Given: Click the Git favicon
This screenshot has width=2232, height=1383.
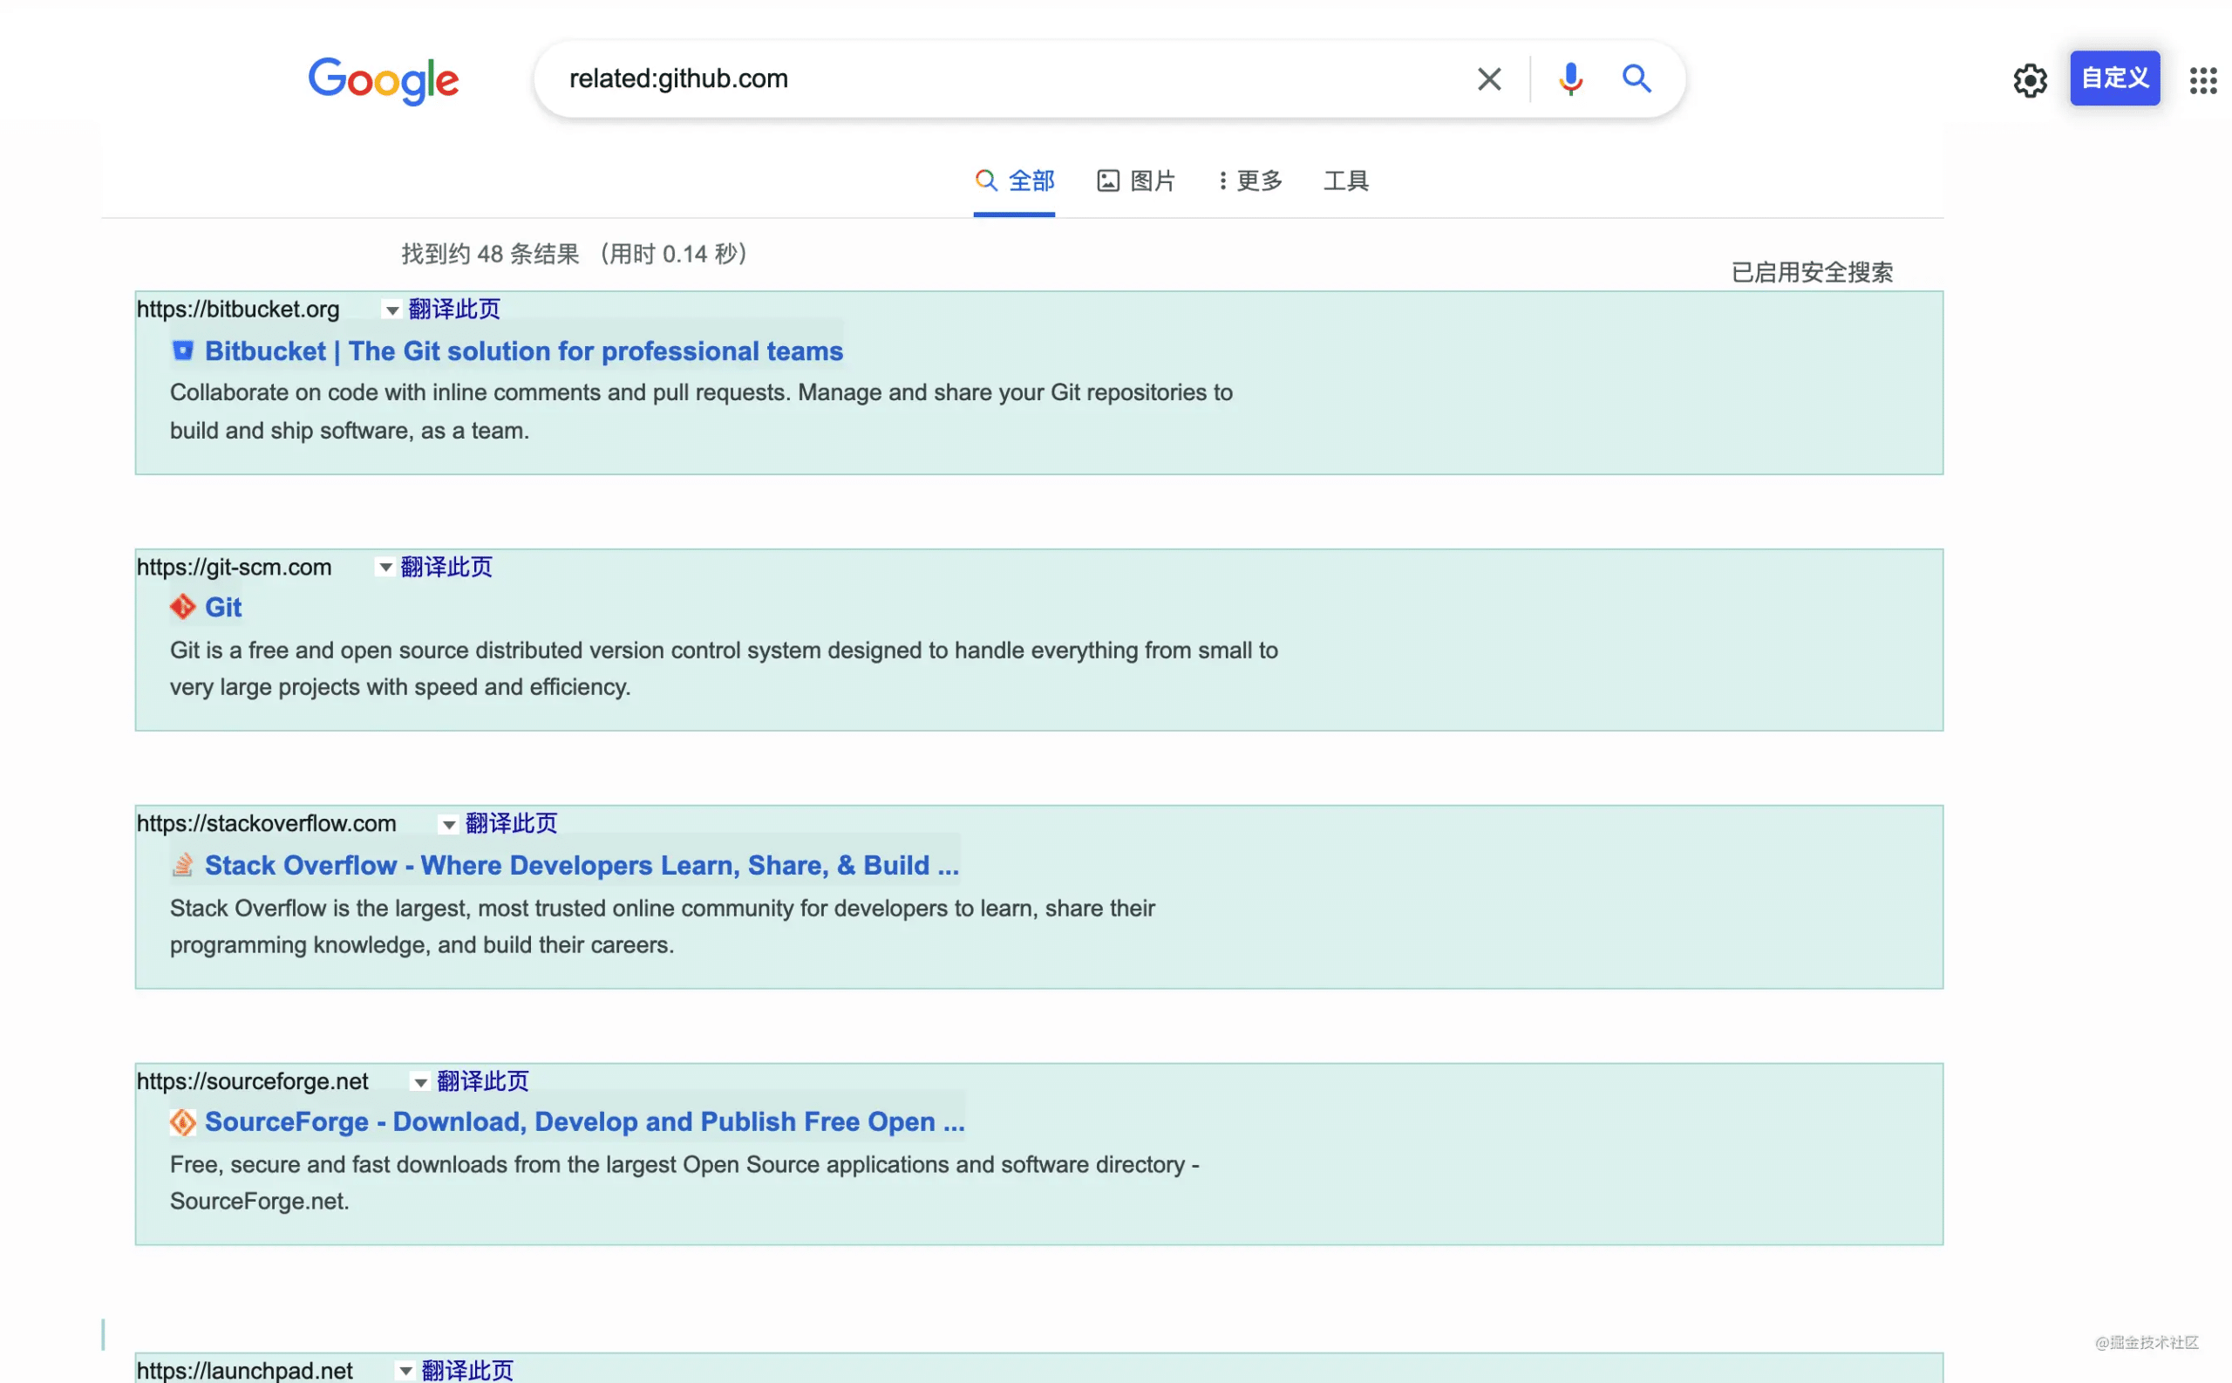Looking at the screenshot, I should click(183, 607).
